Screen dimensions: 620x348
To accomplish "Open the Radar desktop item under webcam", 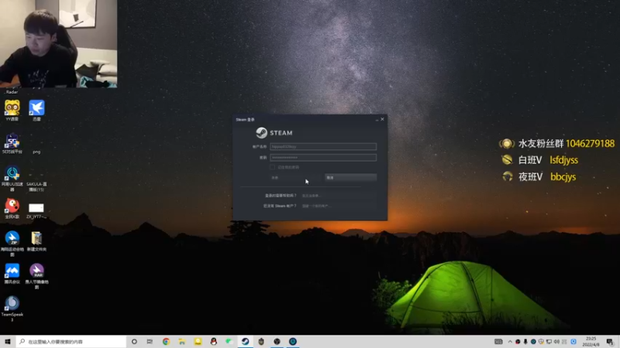I will click(12, 91).
